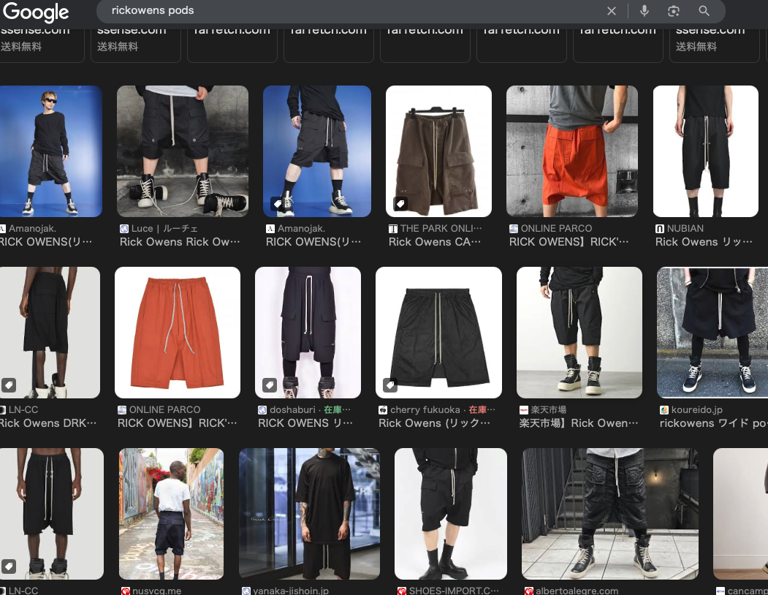
Task: Click the albertoalegre.com favicon
Action: (x=528, y=591)
